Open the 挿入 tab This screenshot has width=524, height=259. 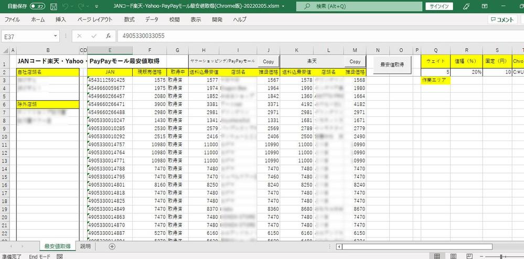click(61, 19)
